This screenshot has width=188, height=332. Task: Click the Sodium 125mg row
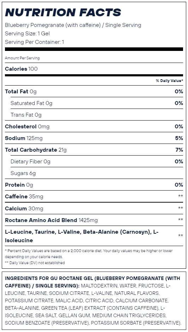point(94,138)
